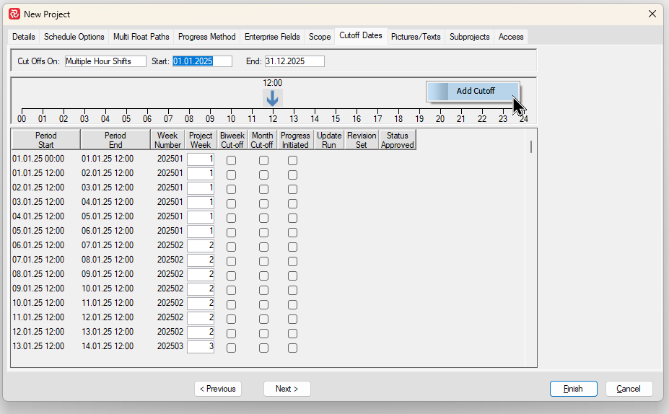The image size is (669, 414).
Task: Open the Schedule Options tab
Action: click(74, 37)
